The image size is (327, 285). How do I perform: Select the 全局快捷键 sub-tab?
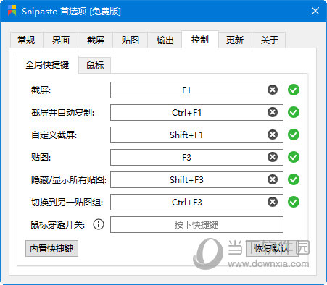[47, 65]
